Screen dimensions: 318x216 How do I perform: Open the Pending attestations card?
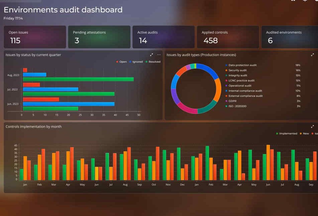coord(99,37)
